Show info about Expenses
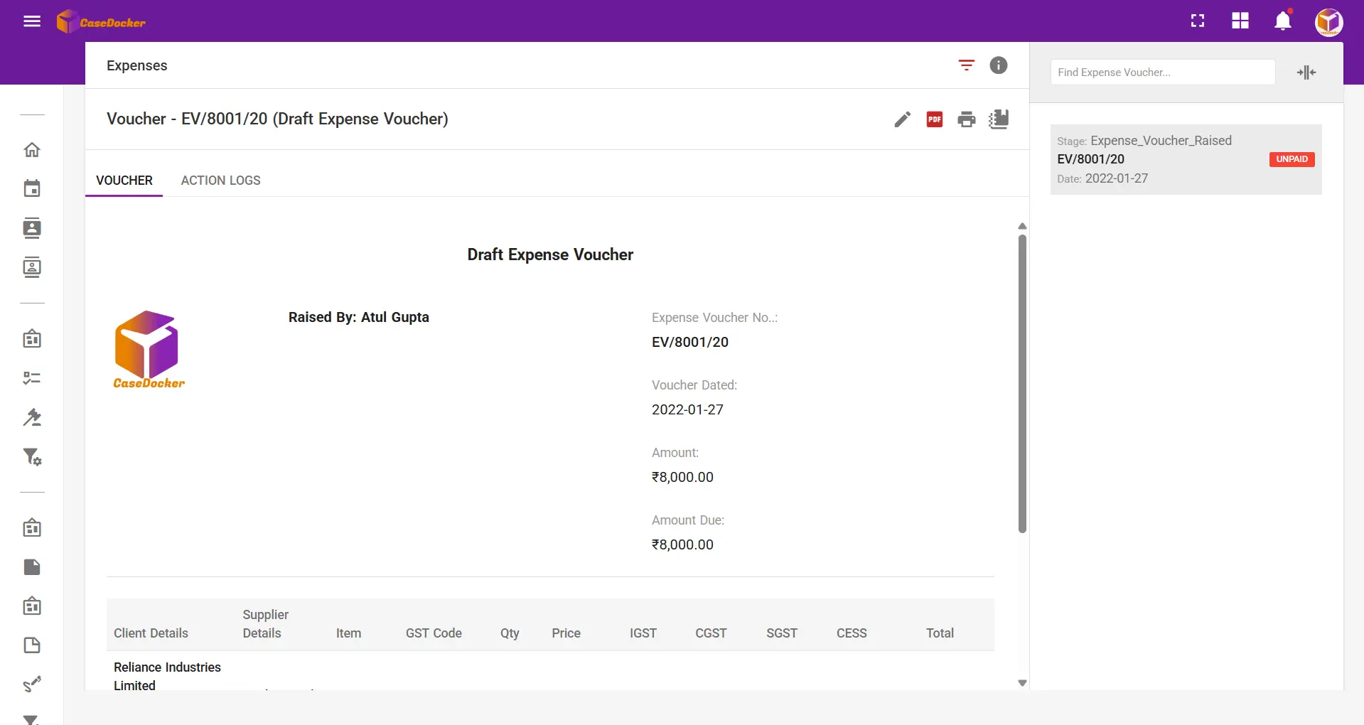This screenshot has width=1364, height=725. 999,65
